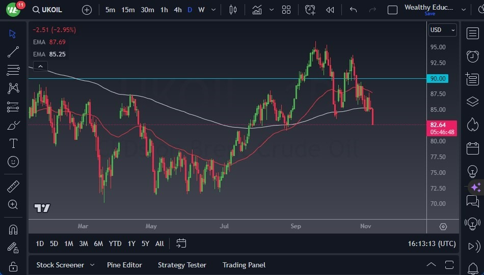This screenshot has height=275, width=484.
Task: Toggle the layout select square
Action: point(392,10)
